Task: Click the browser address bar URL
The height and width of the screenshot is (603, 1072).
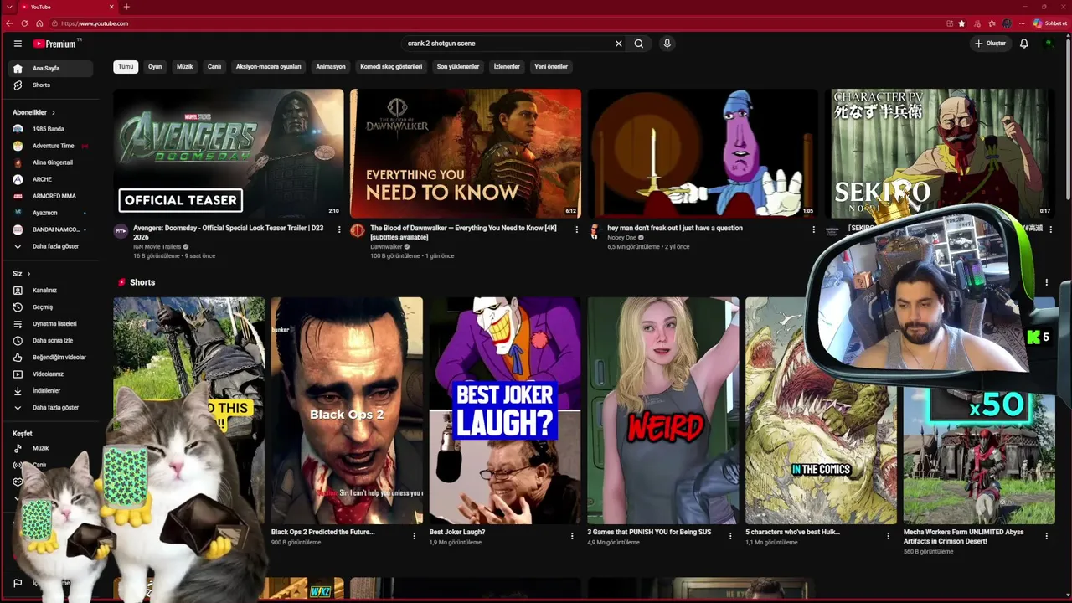Action: [x=95, y=23]
